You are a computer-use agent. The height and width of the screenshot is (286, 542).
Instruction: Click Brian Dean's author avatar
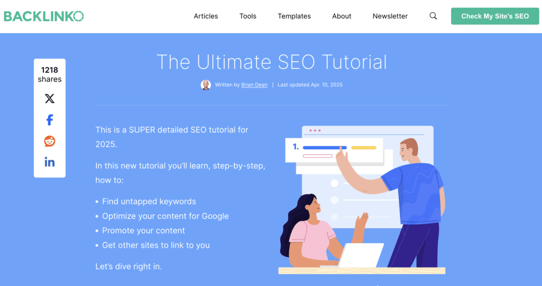tap(205, 85)
